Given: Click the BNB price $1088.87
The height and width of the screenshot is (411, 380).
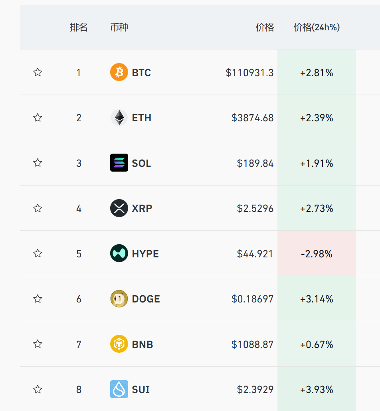Looking at the screenshot, I should tap(252, 344).
